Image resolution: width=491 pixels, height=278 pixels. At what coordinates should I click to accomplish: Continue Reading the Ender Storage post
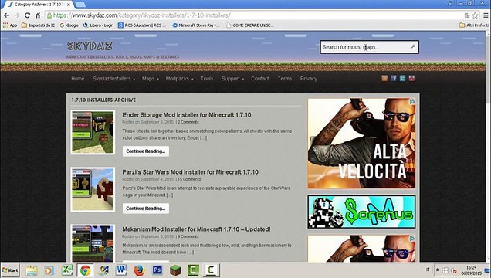click(146, 151)
